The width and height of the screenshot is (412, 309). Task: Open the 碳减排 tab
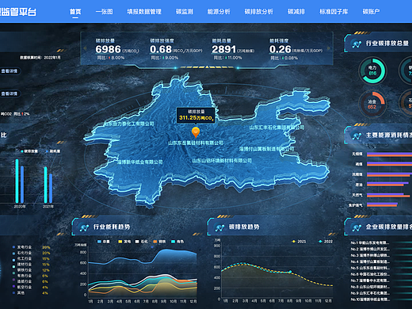click(296, 12)
